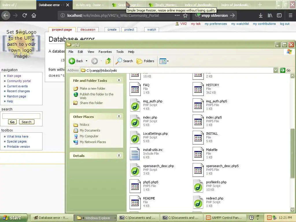Click the Explorer vertical scrollbar thumb
The image size is (296, 222).
coord(292,153)
